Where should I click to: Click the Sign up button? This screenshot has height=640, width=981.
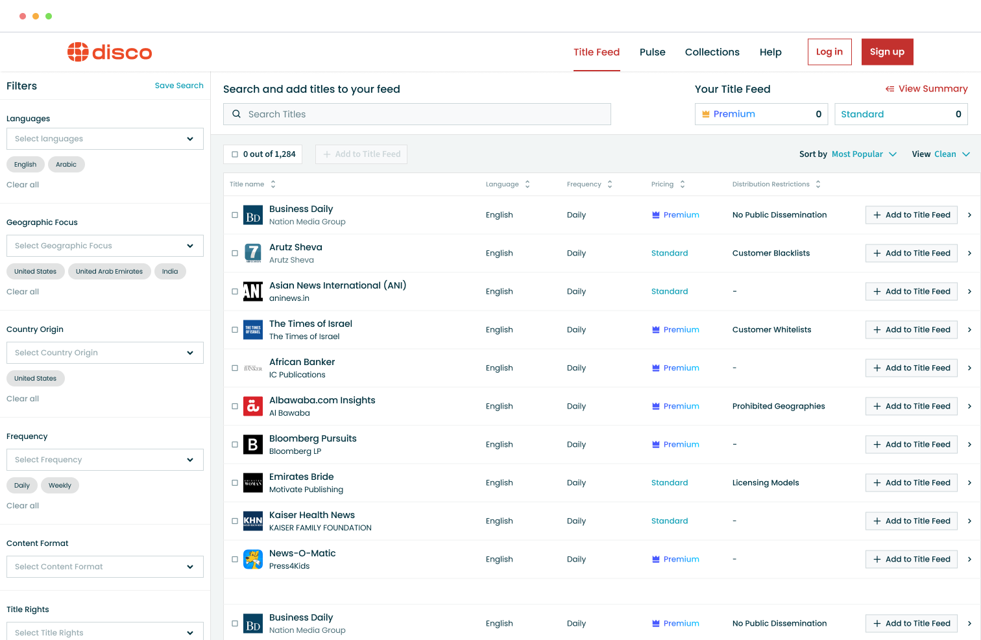click(x=887, y=52)
